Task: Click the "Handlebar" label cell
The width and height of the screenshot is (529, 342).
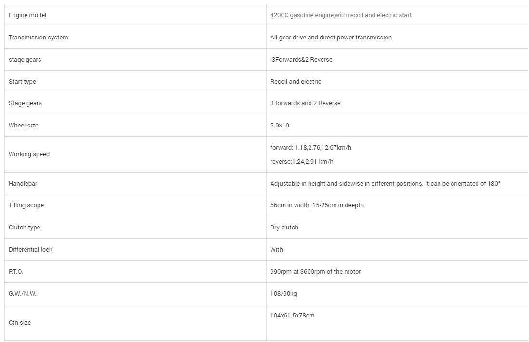Action: (22, 184)
